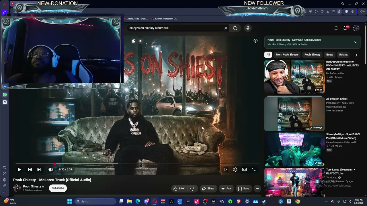
Task: Open more actions three-dot menu
Action: click(257, 189)
